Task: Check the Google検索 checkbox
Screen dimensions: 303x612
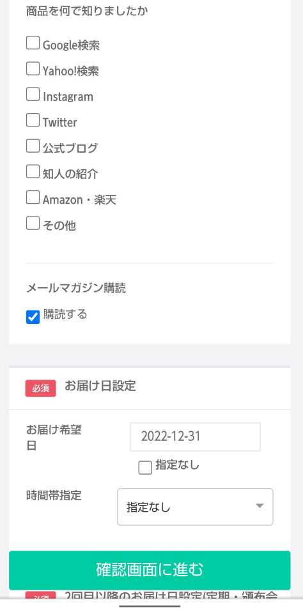Action: [x=33, y=43]
